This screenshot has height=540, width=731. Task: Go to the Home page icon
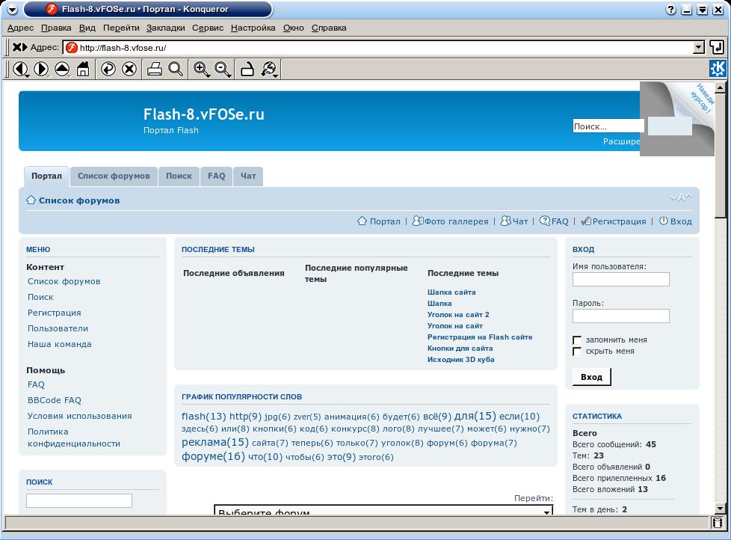pyautogui.click(x=83, y=70)
